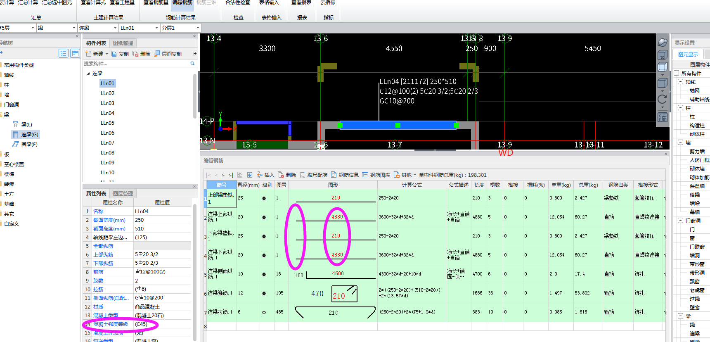Collapse the 柱 node in display tree

[x=680, y=108]
